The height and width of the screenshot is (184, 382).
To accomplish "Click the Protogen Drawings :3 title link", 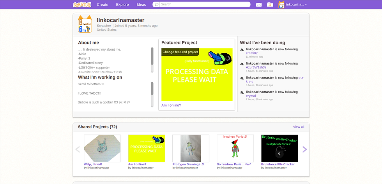I will 188,164.
